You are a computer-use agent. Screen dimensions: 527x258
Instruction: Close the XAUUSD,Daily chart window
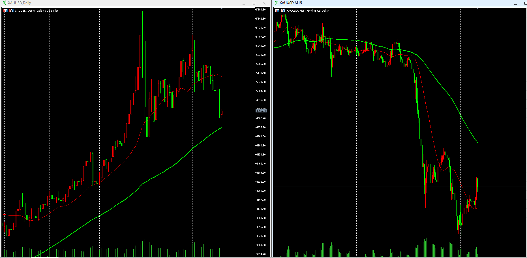pyautogui.click(x=264, y=3)
